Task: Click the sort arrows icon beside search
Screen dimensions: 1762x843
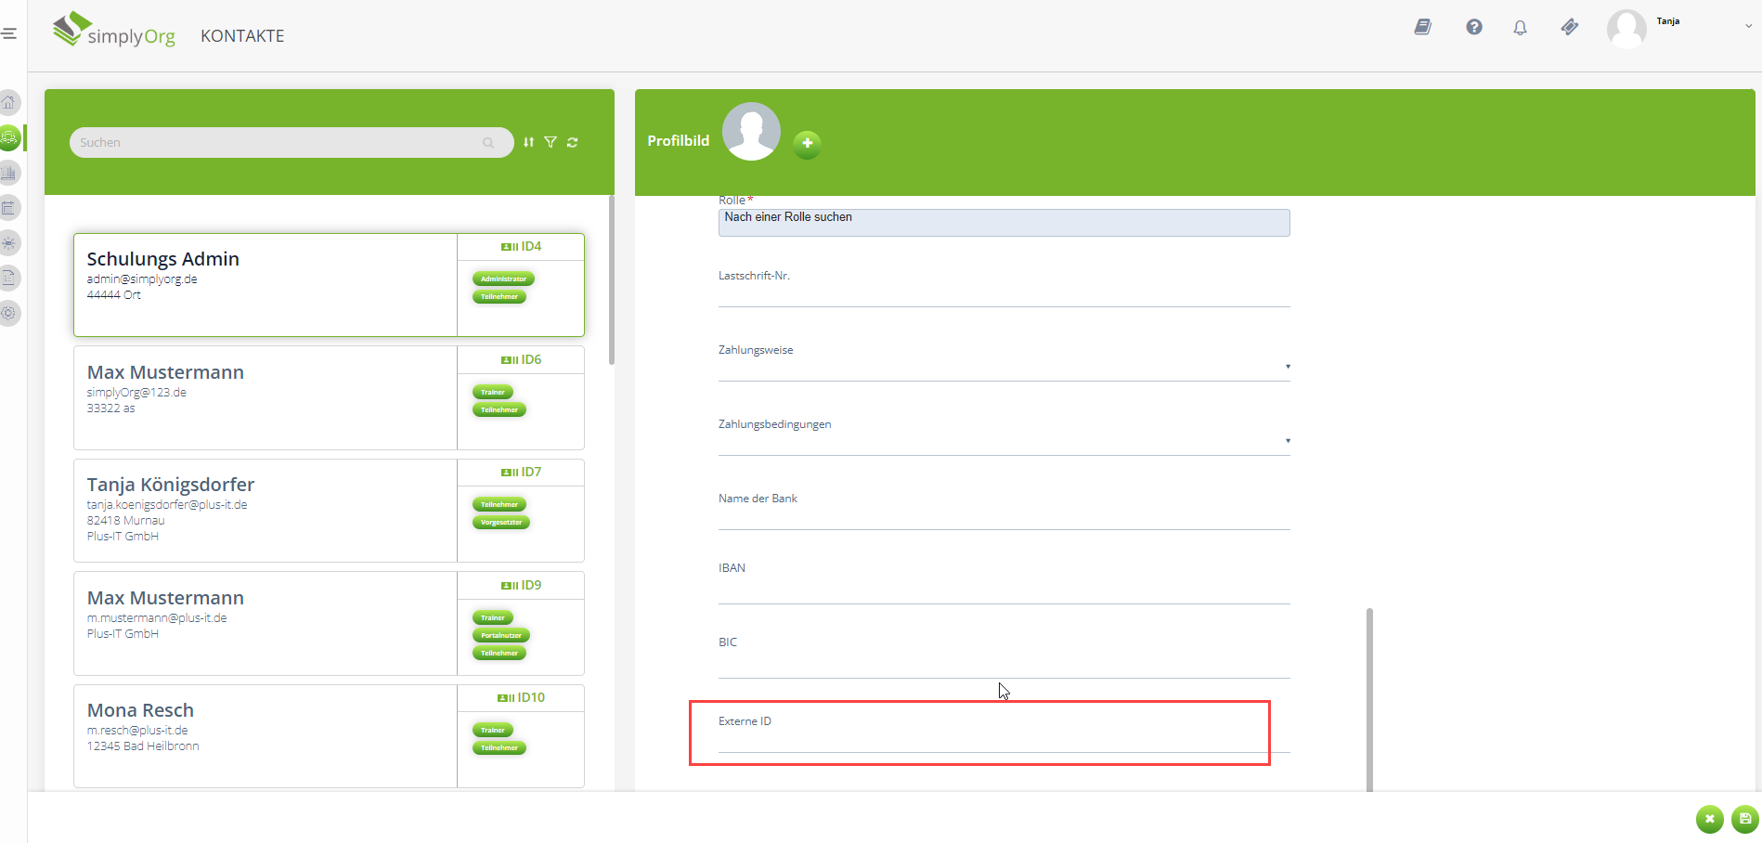Action: 528,142
